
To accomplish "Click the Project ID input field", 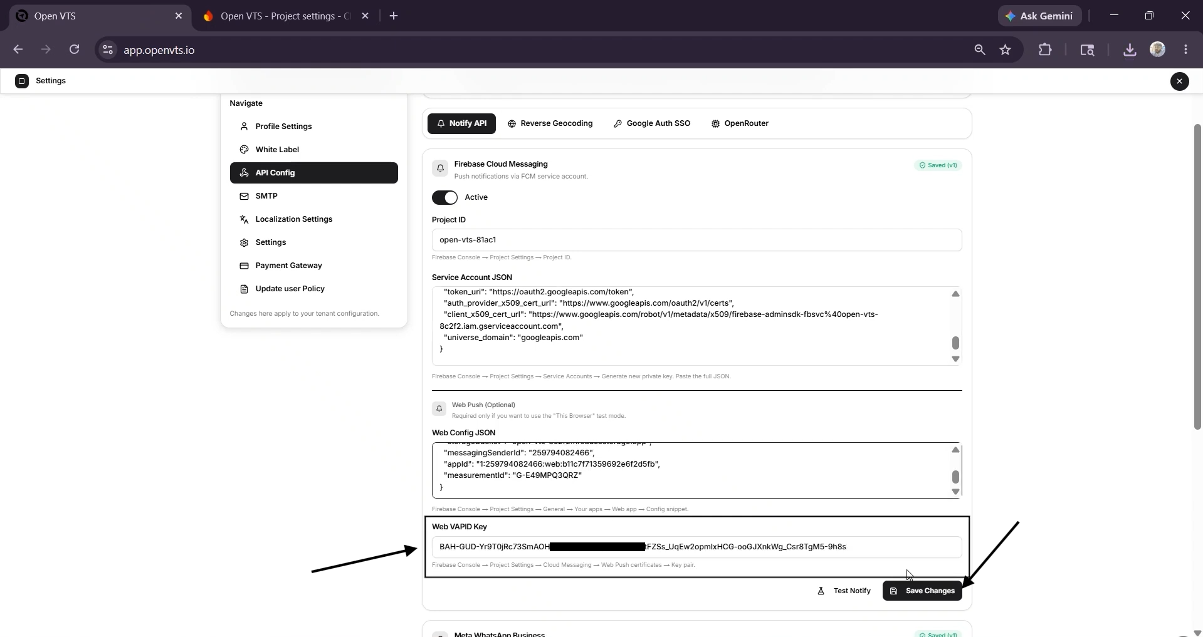I will (x=696, y=240).
